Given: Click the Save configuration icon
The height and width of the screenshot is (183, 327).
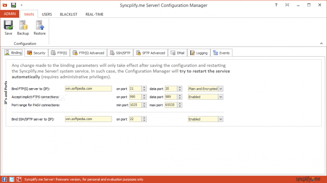Looking at the screenshot, I should pyautogui.click(x=8, y=28).
